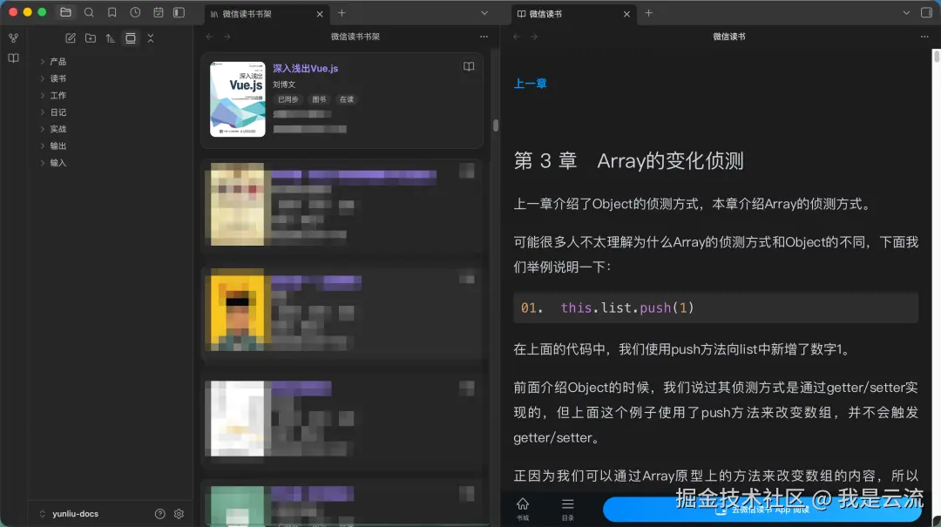
Task: Open the 书城 home icon
Action: 523,509
